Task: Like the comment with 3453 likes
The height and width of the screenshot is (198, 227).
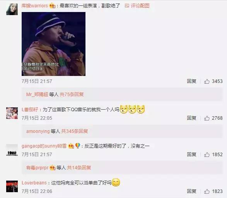Action: point(207,81)
